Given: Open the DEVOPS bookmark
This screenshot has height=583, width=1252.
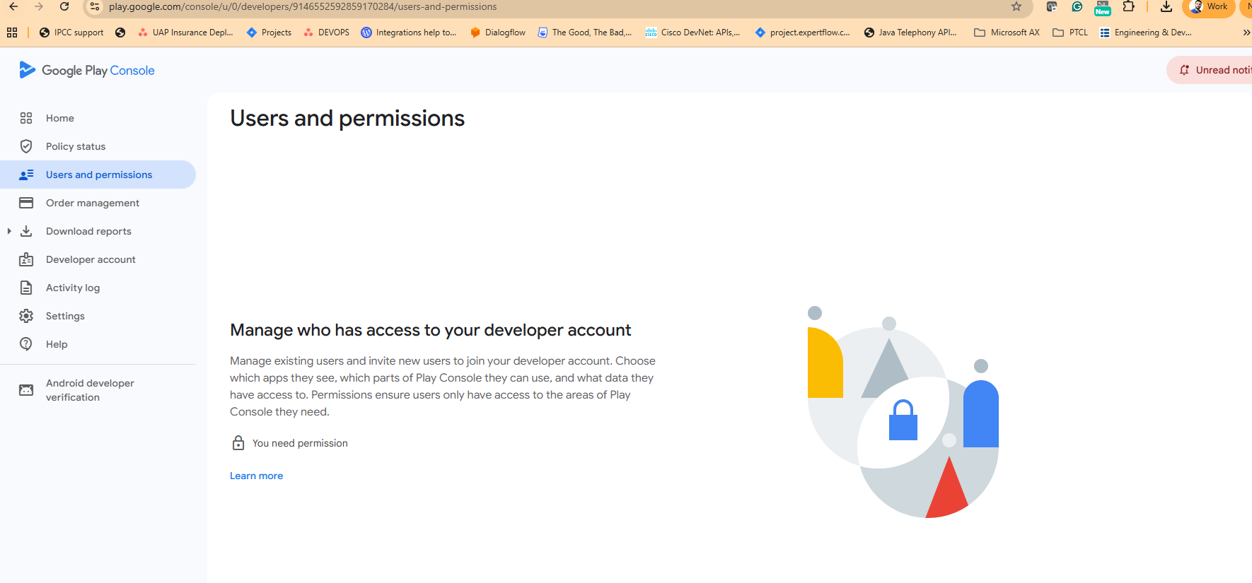Looking at the screenshot, I should 326,33.
